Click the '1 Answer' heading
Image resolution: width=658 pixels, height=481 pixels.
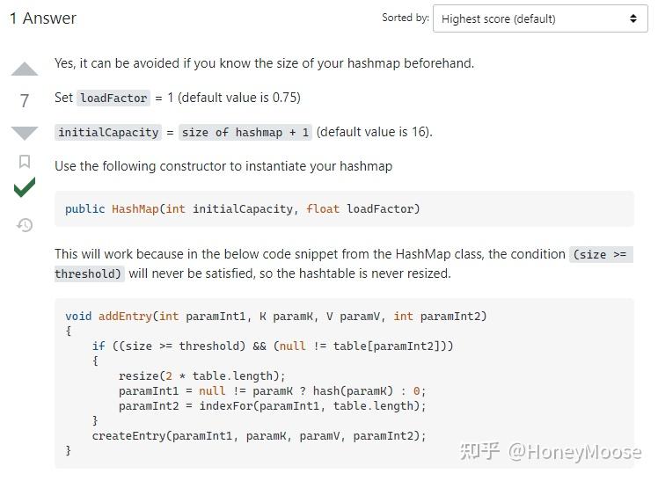click(x=42, y=18)
